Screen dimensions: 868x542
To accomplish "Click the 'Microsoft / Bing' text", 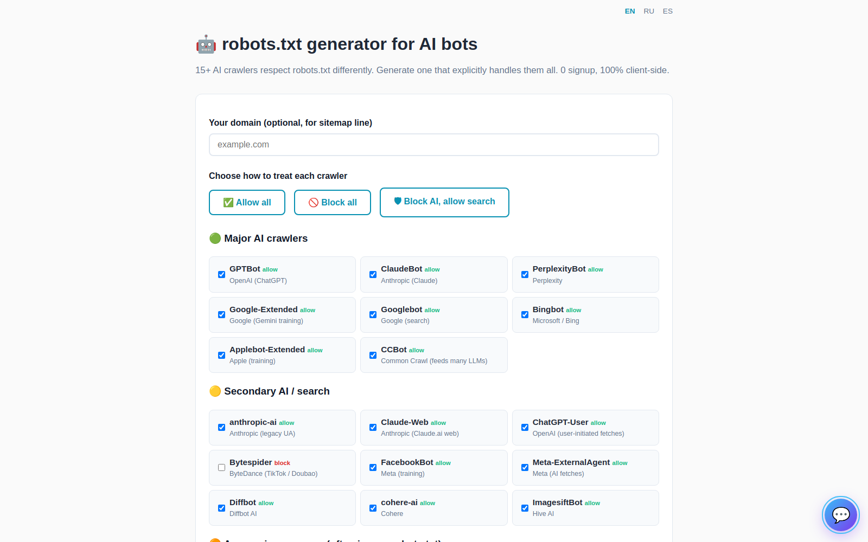I will tap(556, 321).
